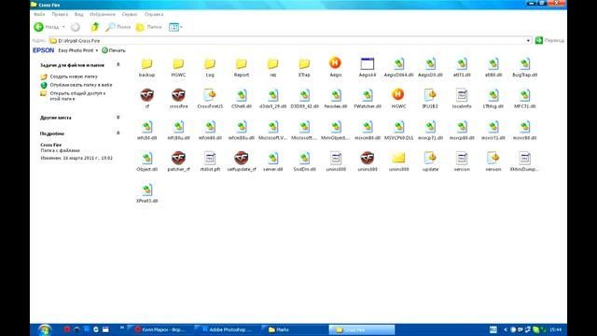Open the Правка menu
Viewport: 597px width, 336px height.
[x=60, y=14]
